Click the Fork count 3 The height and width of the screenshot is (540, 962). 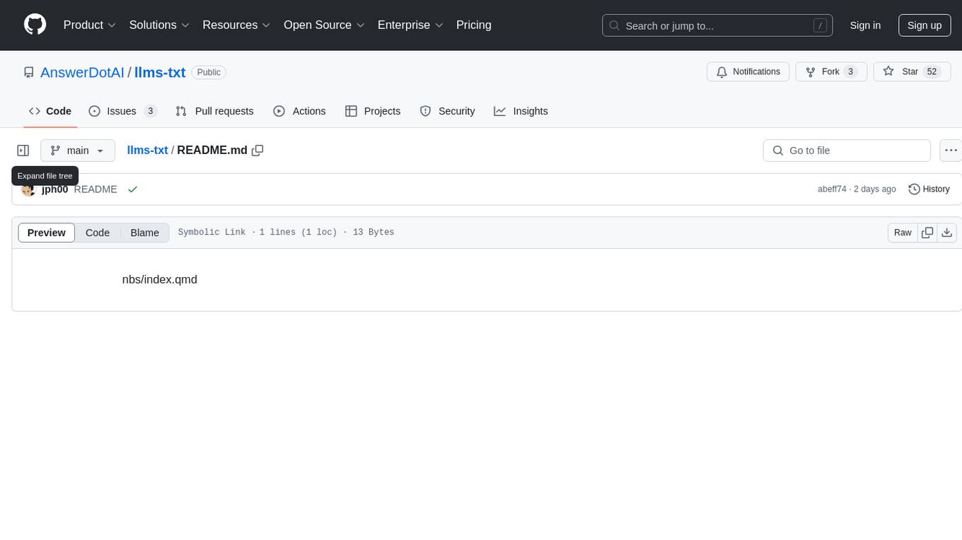851,72
